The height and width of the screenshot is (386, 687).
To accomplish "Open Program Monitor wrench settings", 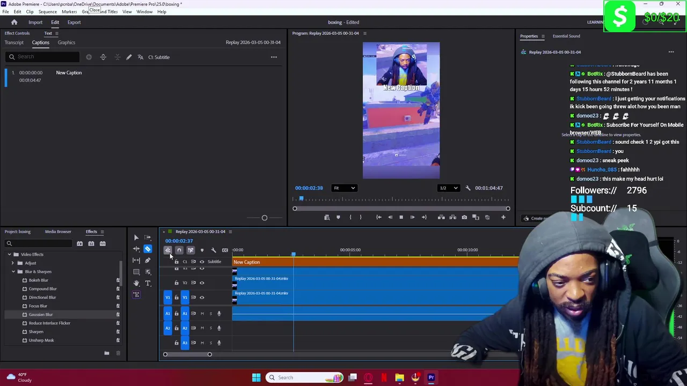I will coord(468,188).
